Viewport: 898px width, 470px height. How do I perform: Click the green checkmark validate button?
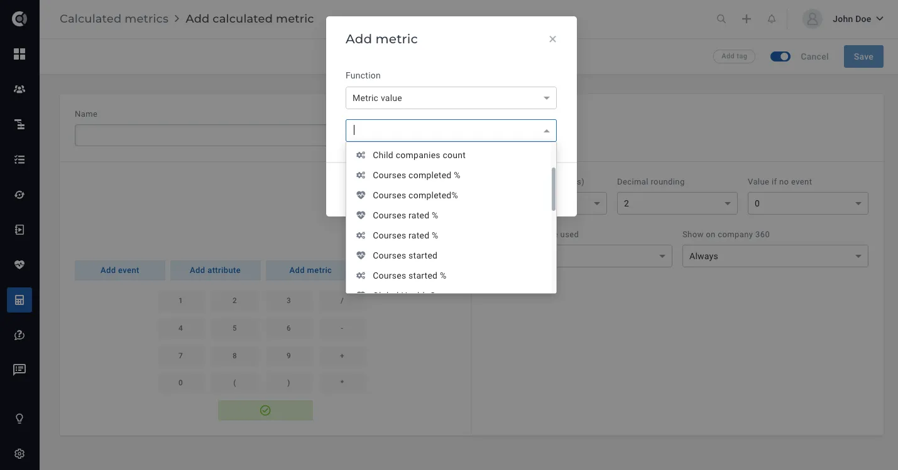(x=265, y=410)
